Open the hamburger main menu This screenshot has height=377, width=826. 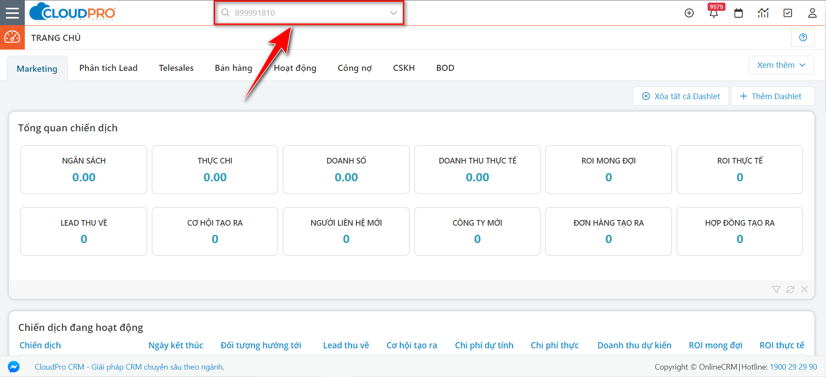click(x=12, y=13)
